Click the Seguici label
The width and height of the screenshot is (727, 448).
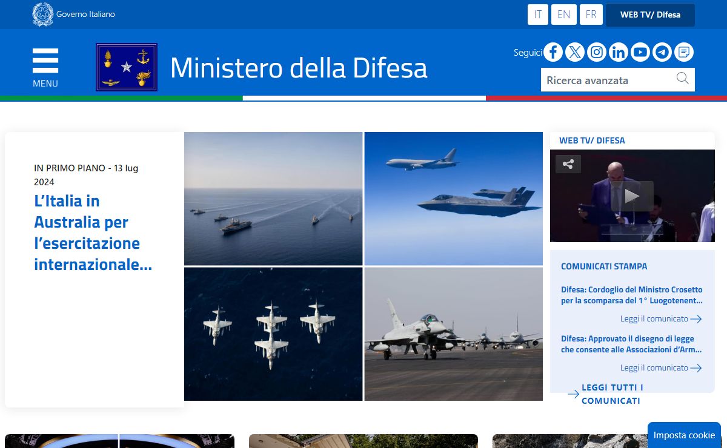point(528,53)
